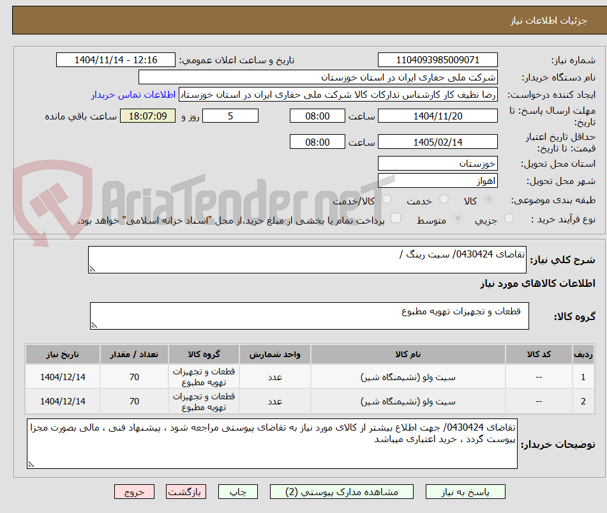Click quantity 70 in row 2

pyautogui.click(x=134, y=401)
